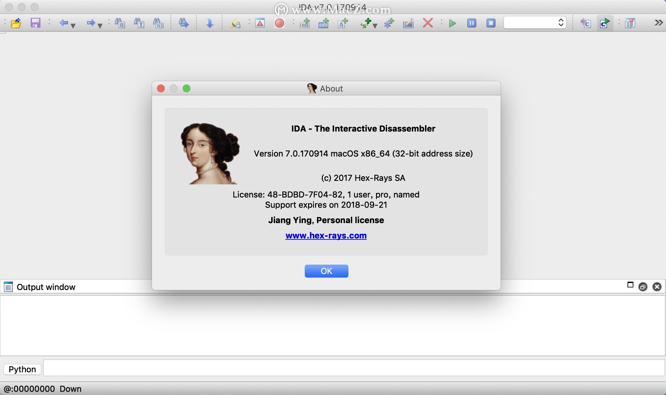Toggle the highlighted C with green arrow icon

[x=605, y=23]
